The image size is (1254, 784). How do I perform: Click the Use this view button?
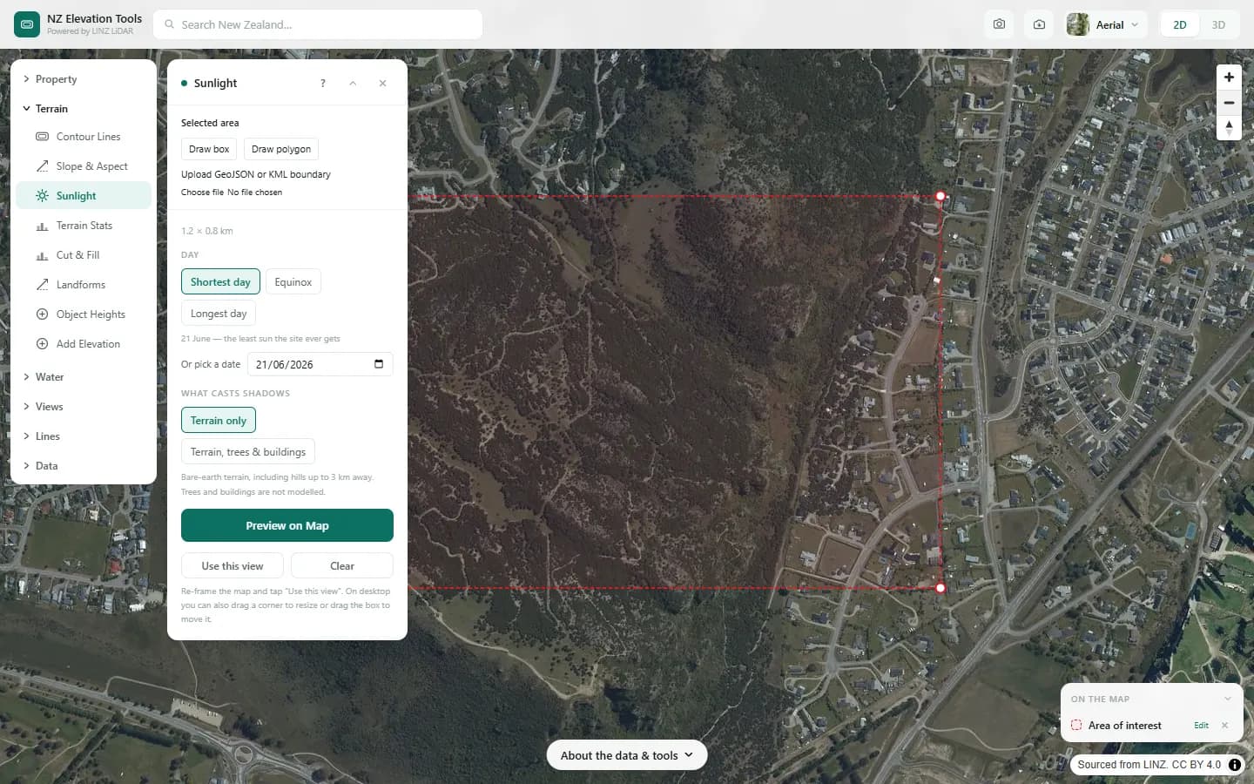(233, 566)
